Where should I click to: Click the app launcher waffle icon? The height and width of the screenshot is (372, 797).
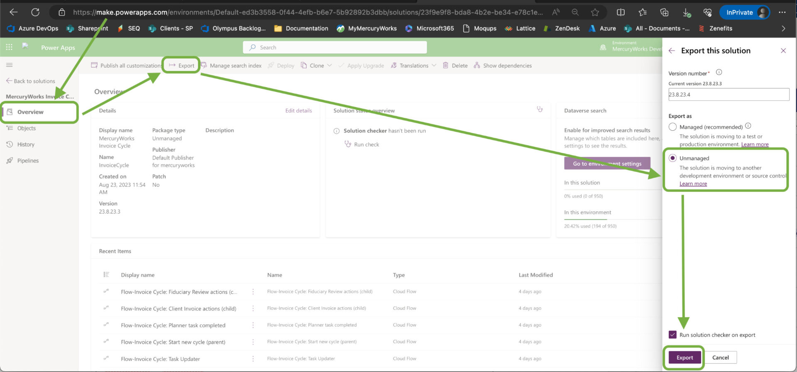pyautogui.click(x=9, y=47)
